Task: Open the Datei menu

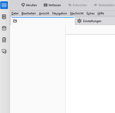Action: [15, 13]
